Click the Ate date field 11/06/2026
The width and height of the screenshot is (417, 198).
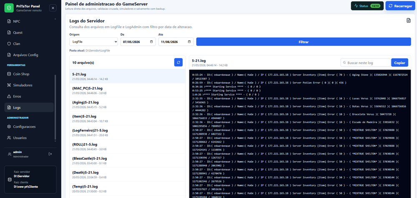[x=176, y=42]
